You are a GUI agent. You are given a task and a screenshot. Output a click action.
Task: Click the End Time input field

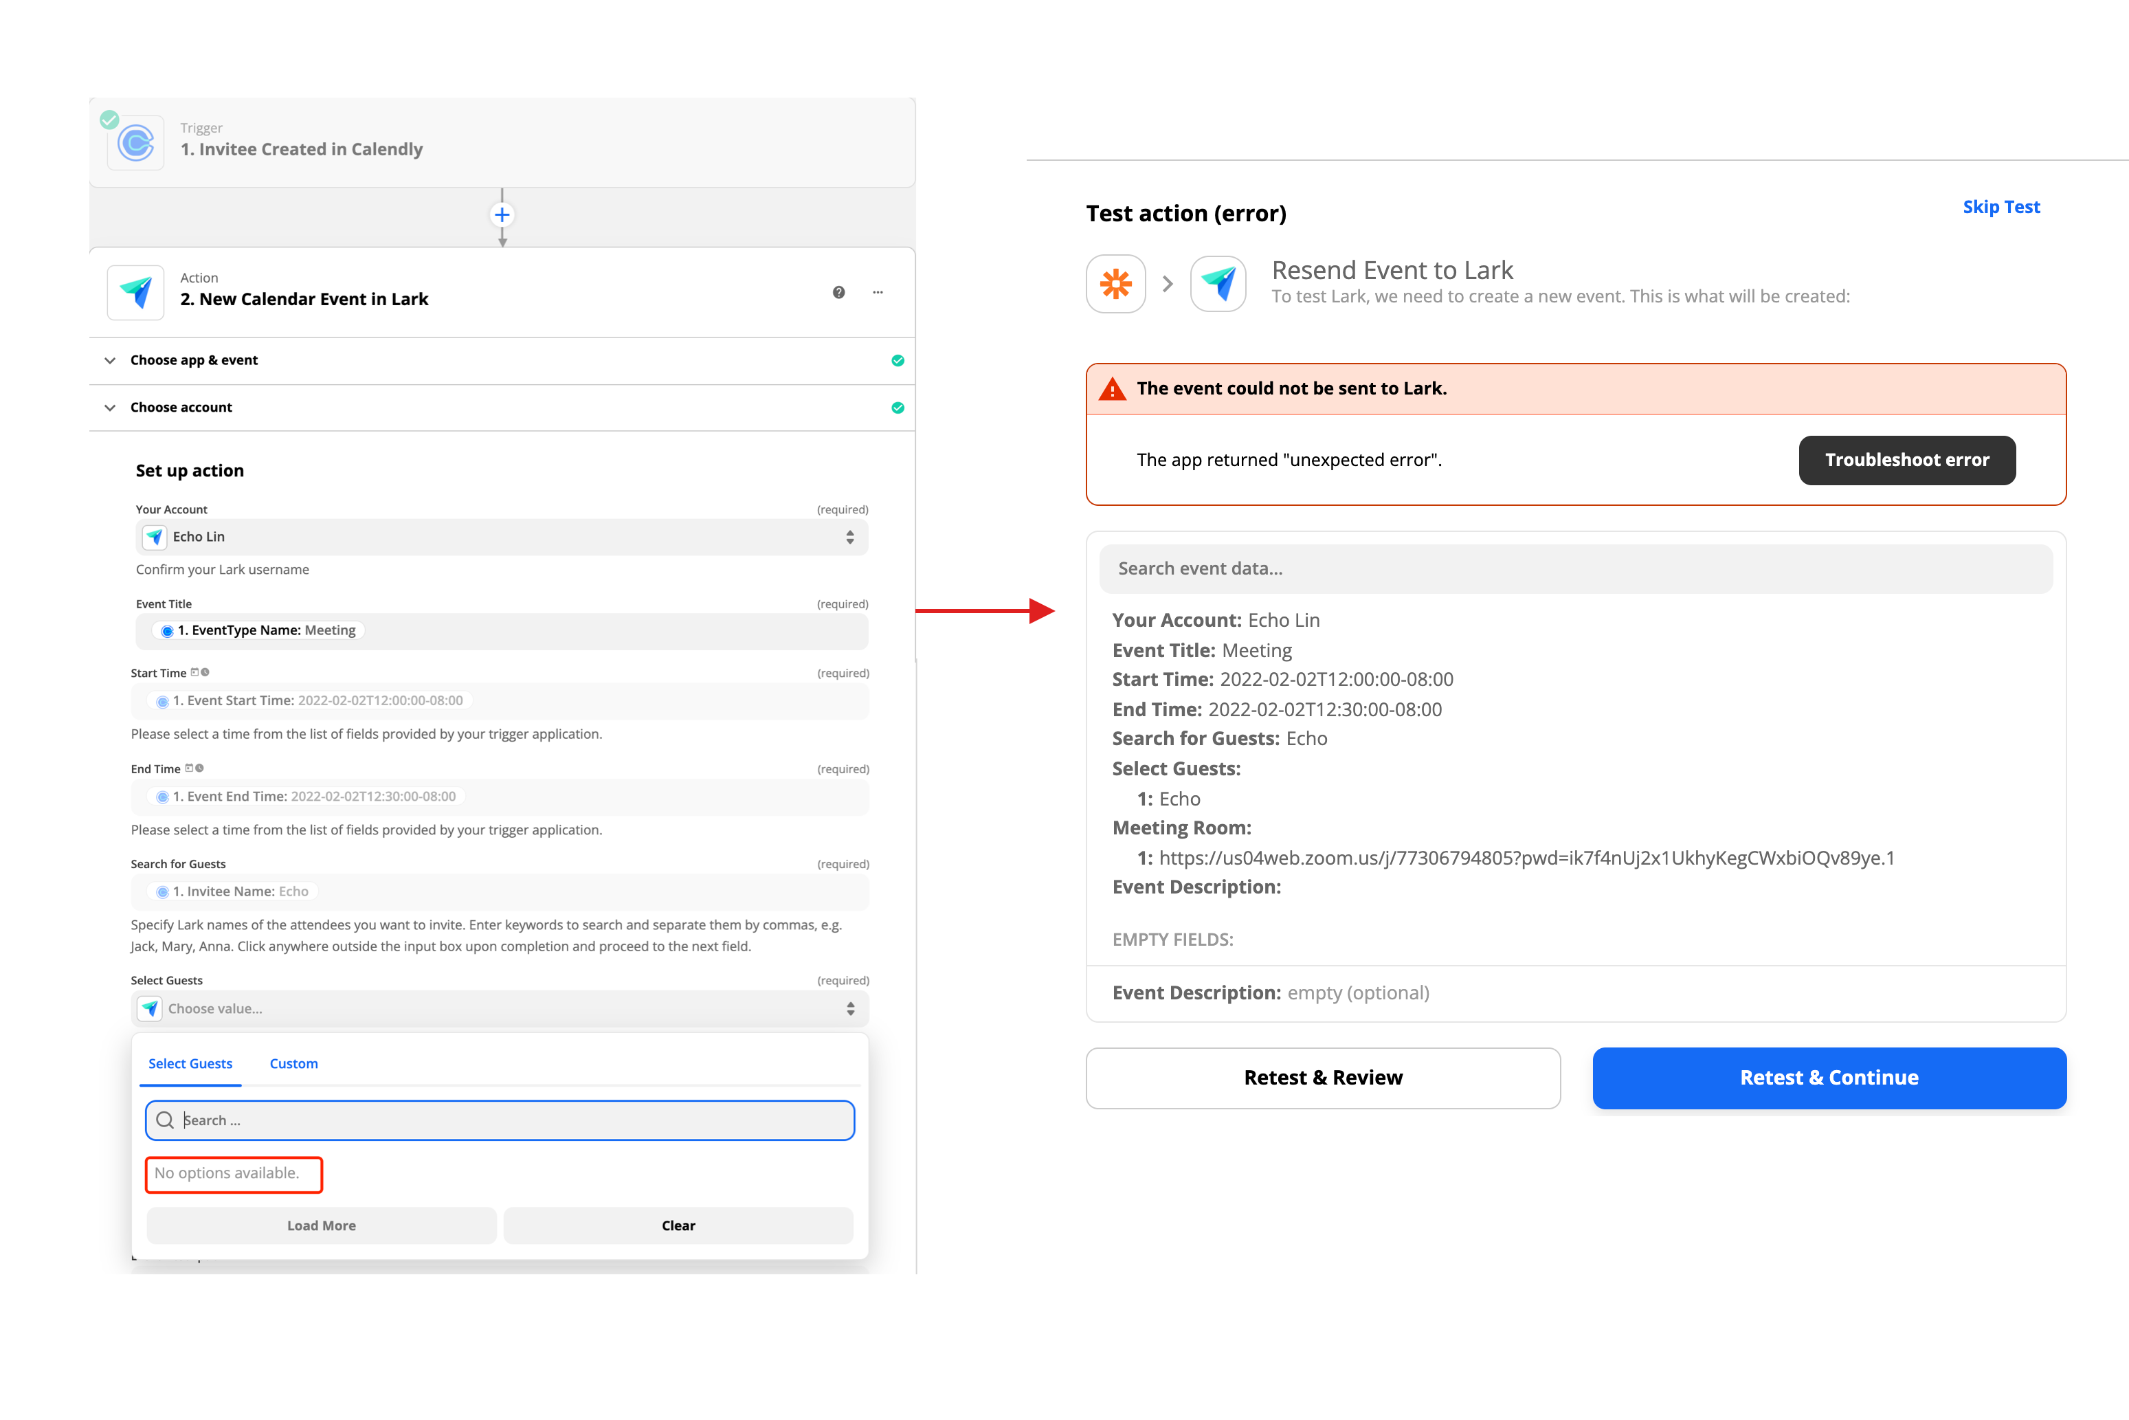(500, 797)
